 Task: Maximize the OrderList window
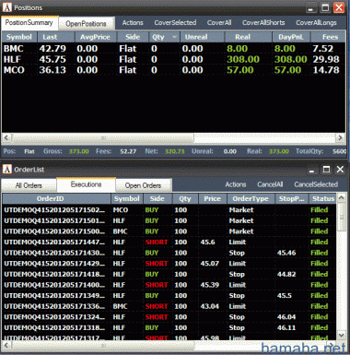coord(326,170)
